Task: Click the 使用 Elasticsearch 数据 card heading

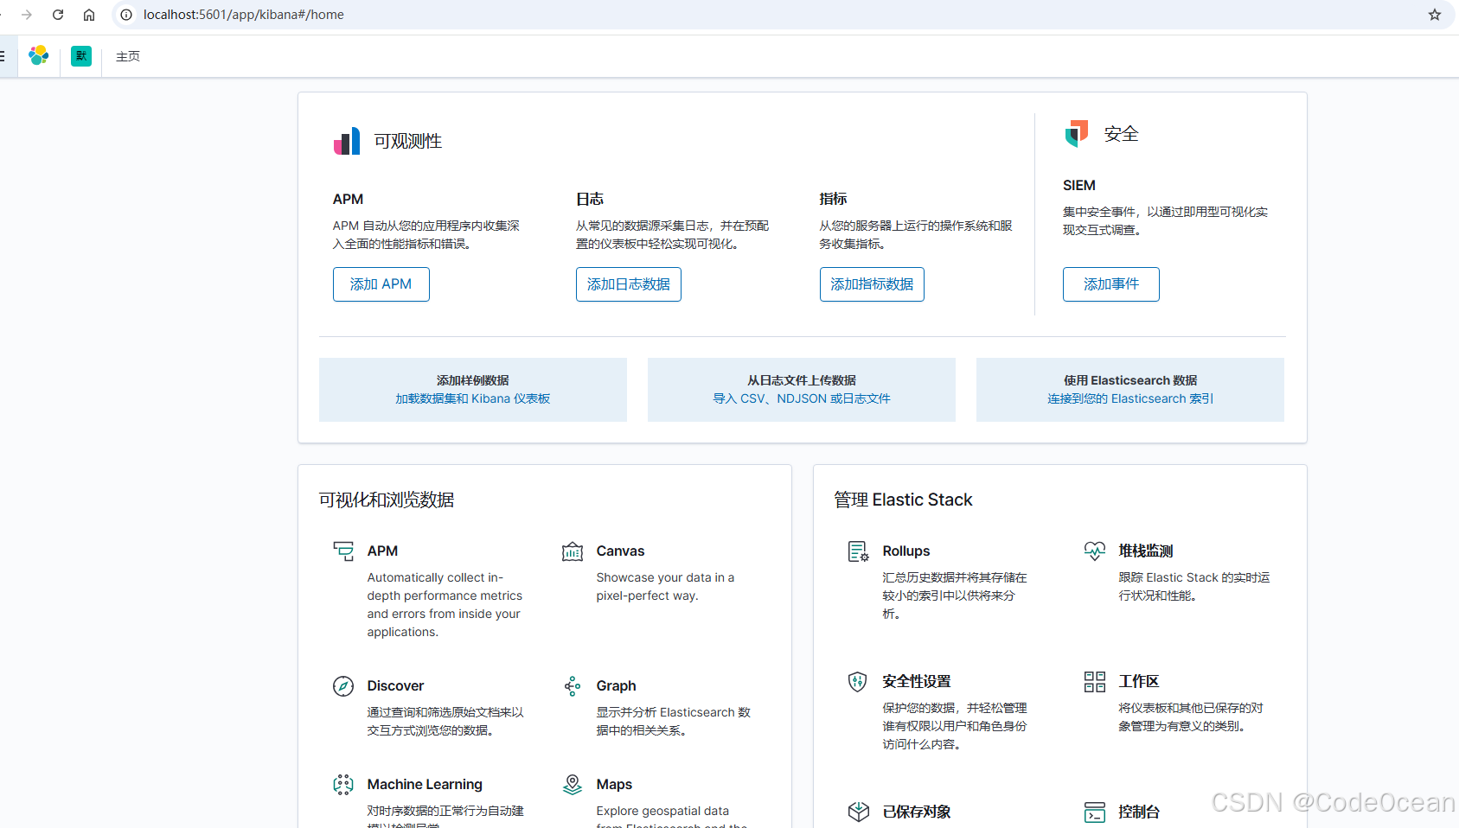Action: click(x=1130, y=380)
